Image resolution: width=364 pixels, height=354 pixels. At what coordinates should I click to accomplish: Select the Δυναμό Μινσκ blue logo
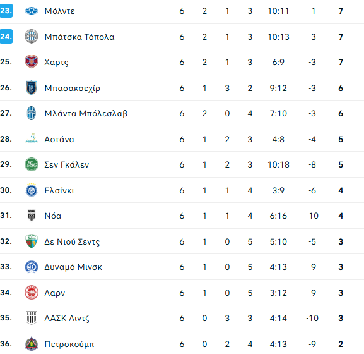[32, 267]
